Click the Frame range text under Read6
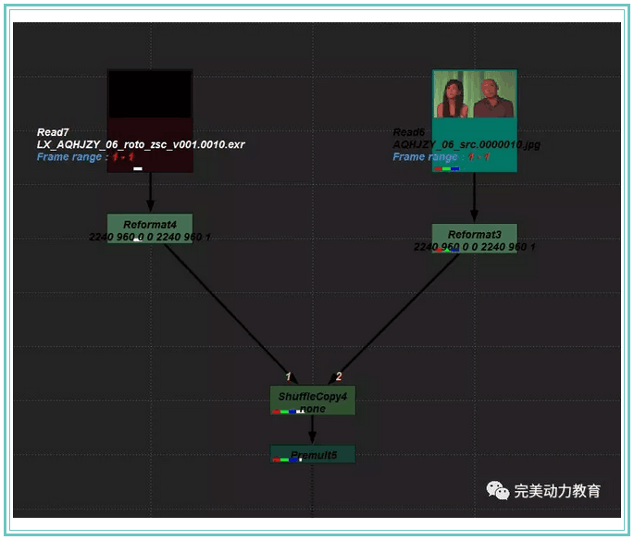 (x=441, y=157)
